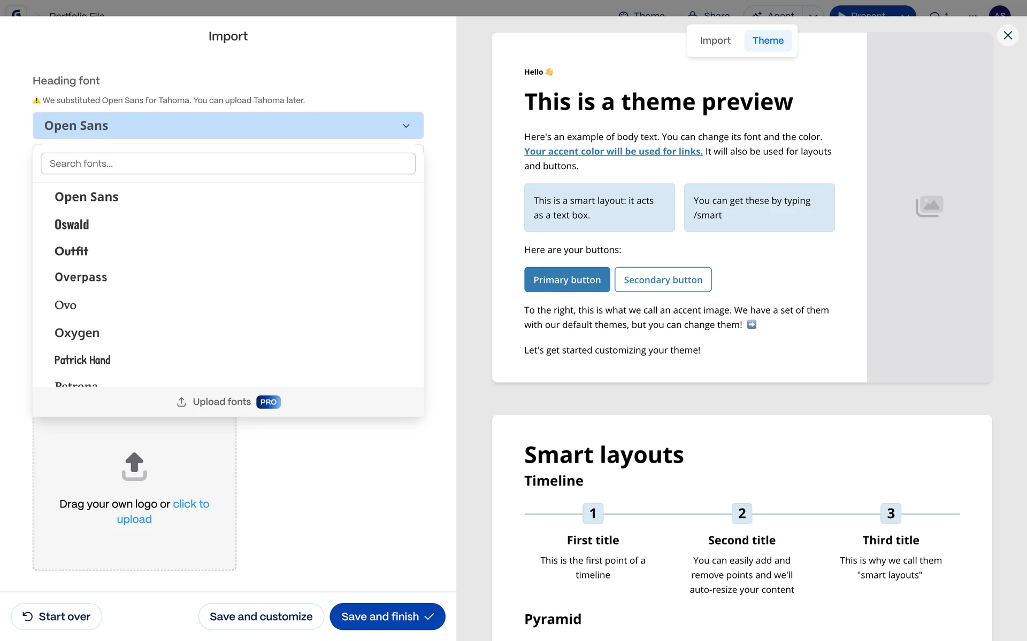Click the font substitution warning icon

coord(36,100)
